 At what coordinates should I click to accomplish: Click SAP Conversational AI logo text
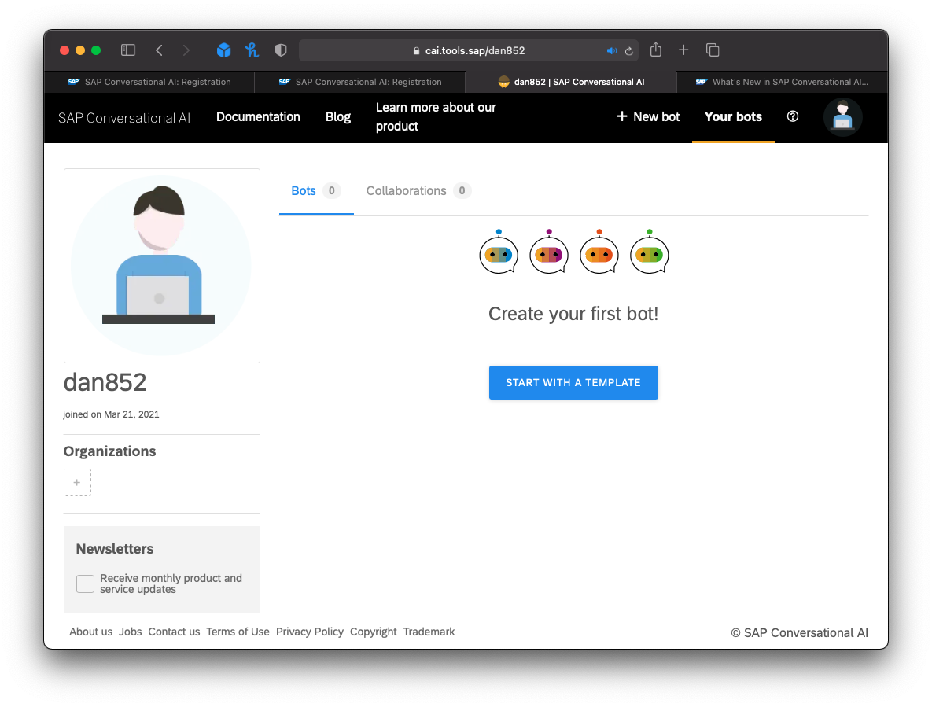124,118
